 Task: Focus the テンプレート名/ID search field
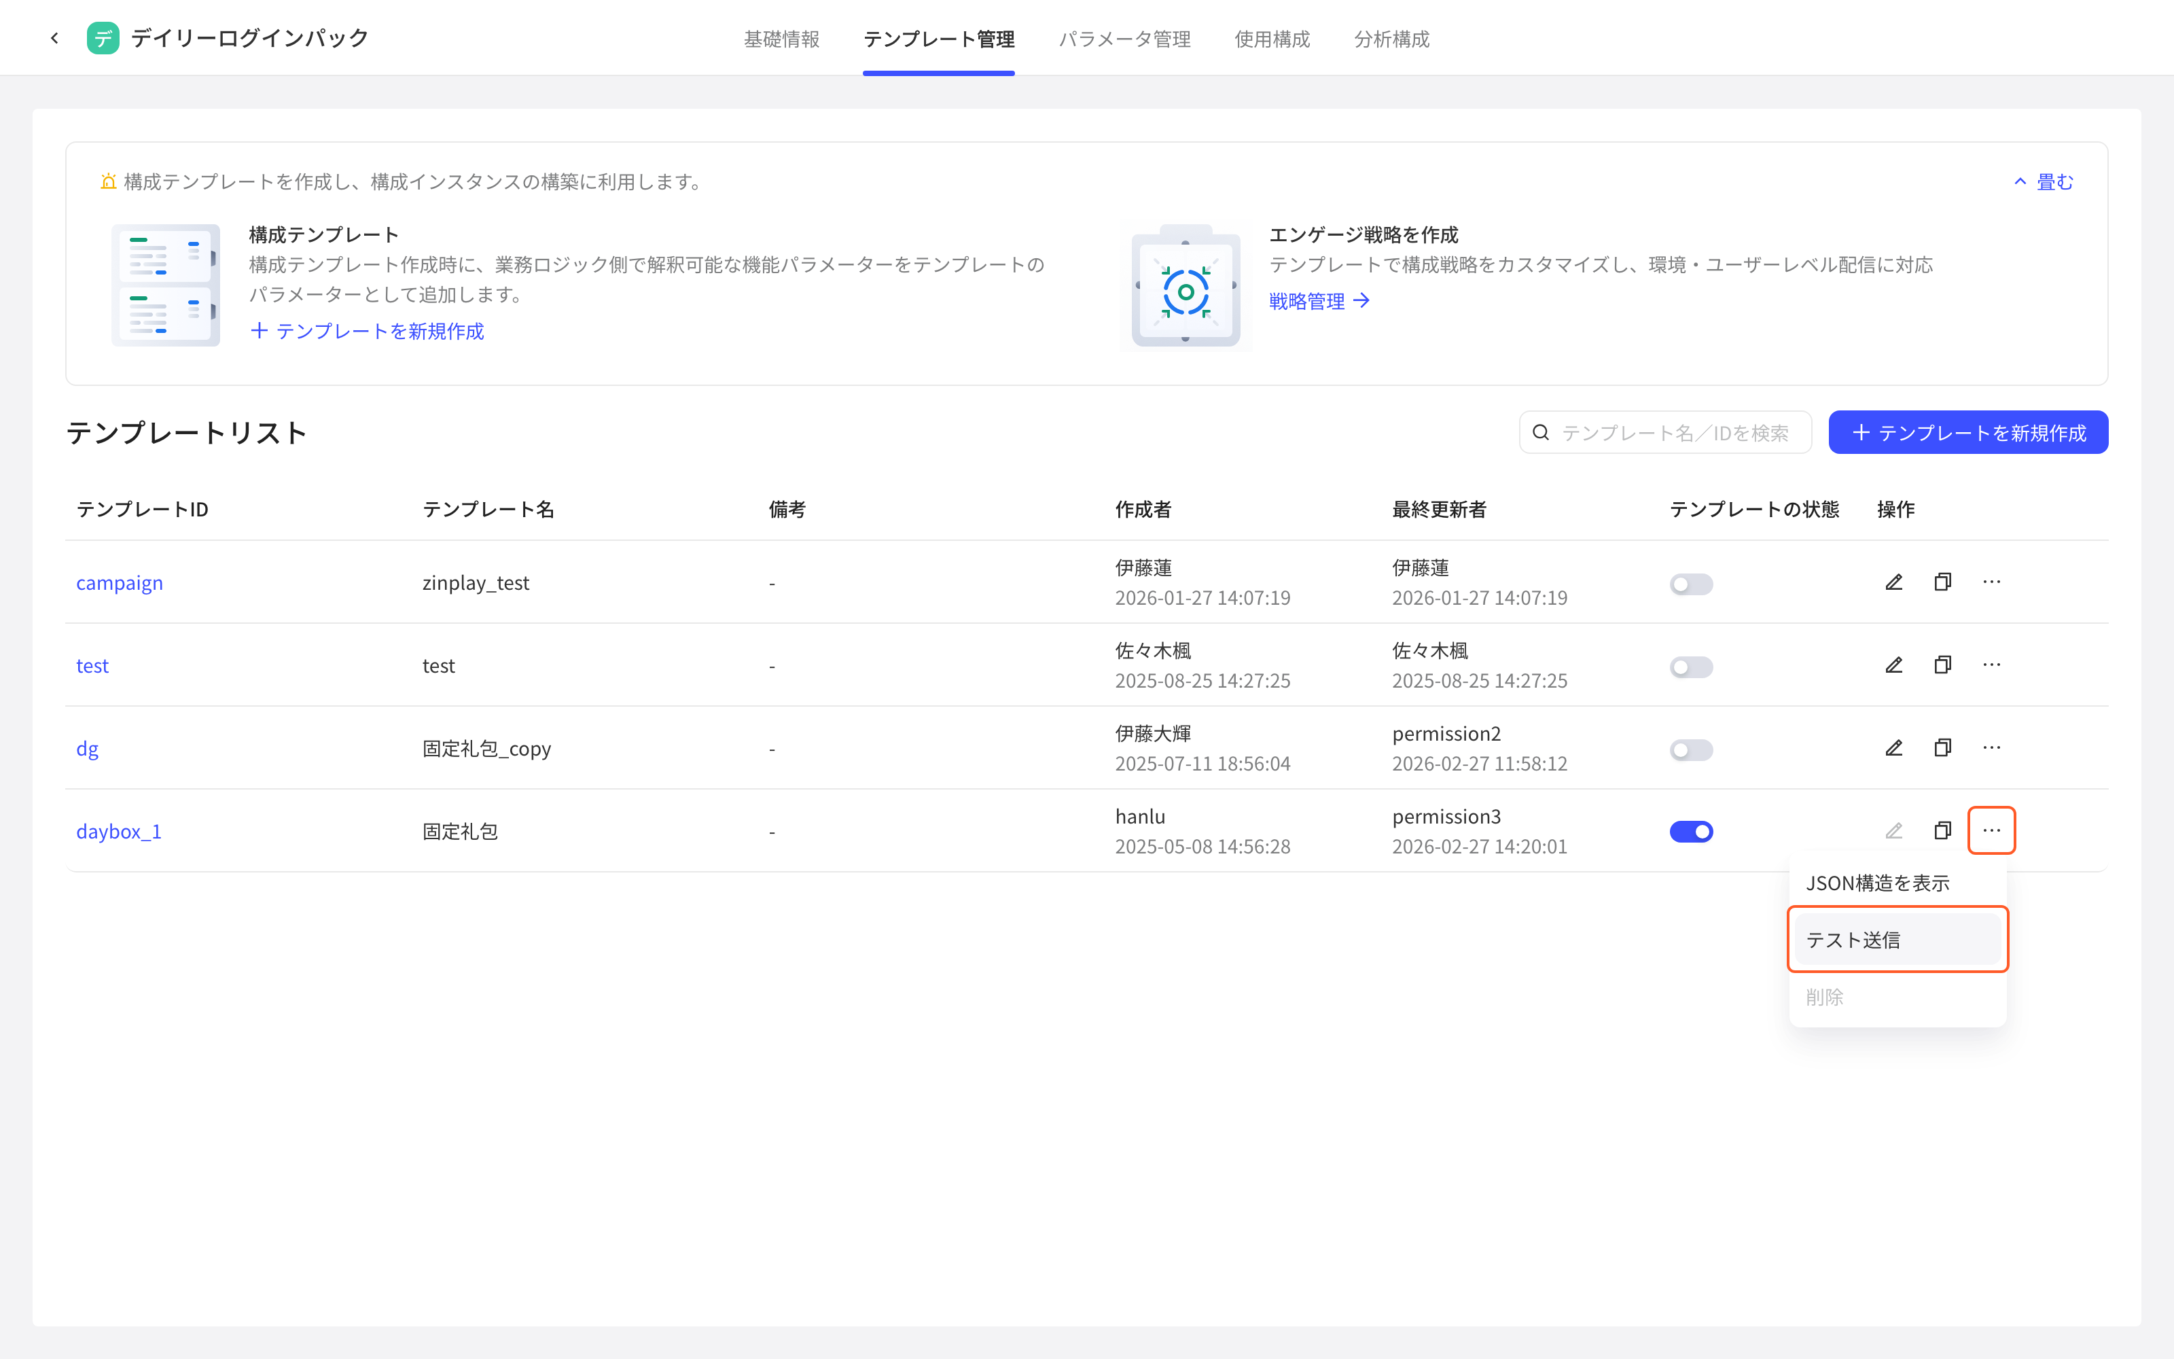1664,432
